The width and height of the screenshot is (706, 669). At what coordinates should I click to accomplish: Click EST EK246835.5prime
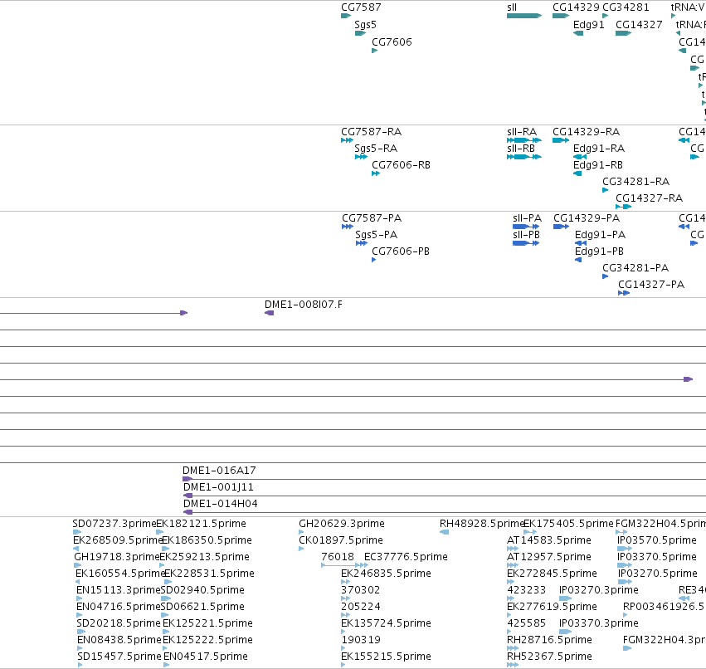(386, 574)
